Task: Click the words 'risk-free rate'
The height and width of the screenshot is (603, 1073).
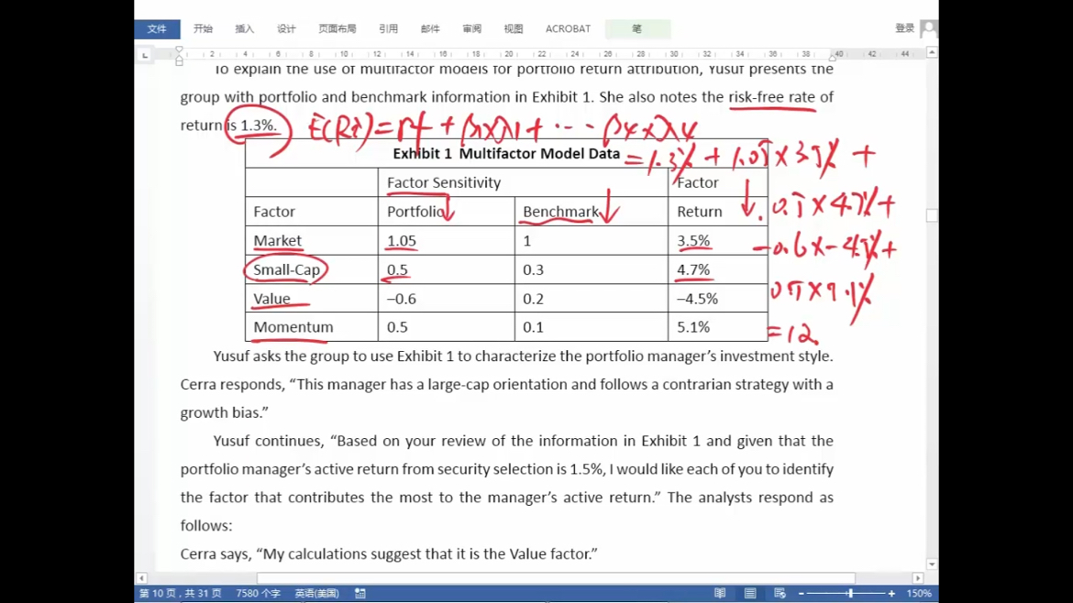Action: click(x=772, y=96)
